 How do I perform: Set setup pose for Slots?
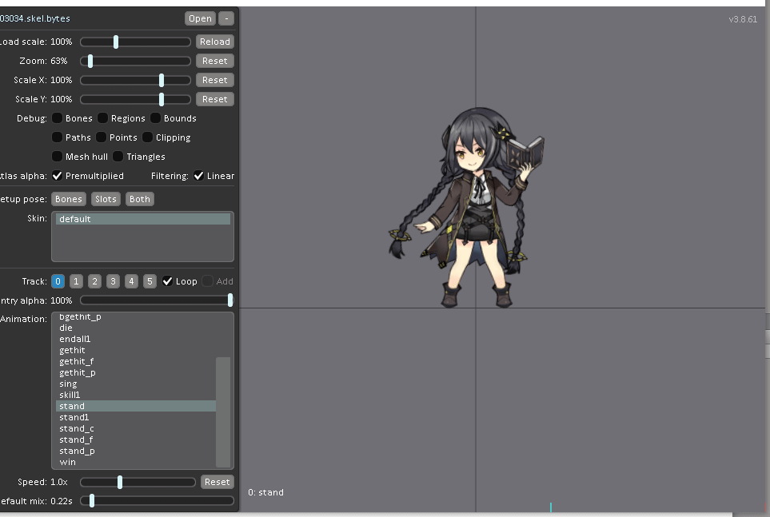point(106,199)
